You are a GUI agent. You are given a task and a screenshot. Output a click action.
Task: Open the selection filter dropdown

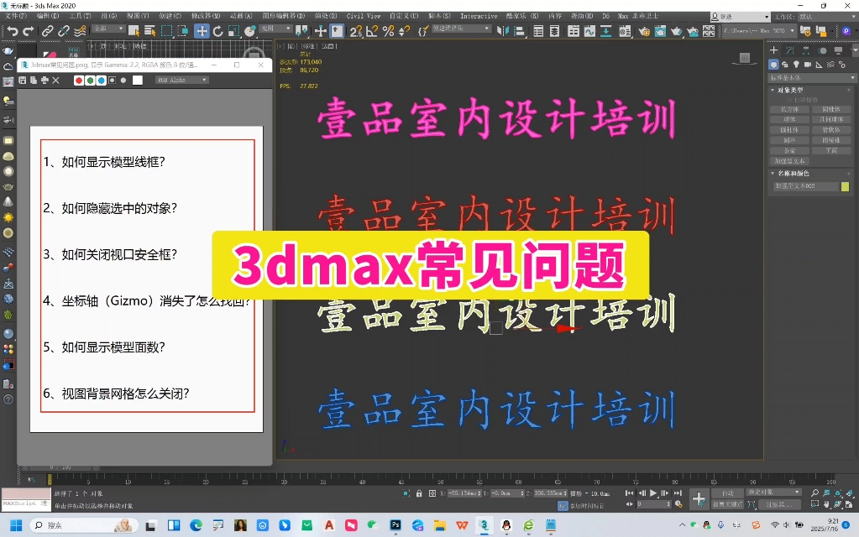110,31
